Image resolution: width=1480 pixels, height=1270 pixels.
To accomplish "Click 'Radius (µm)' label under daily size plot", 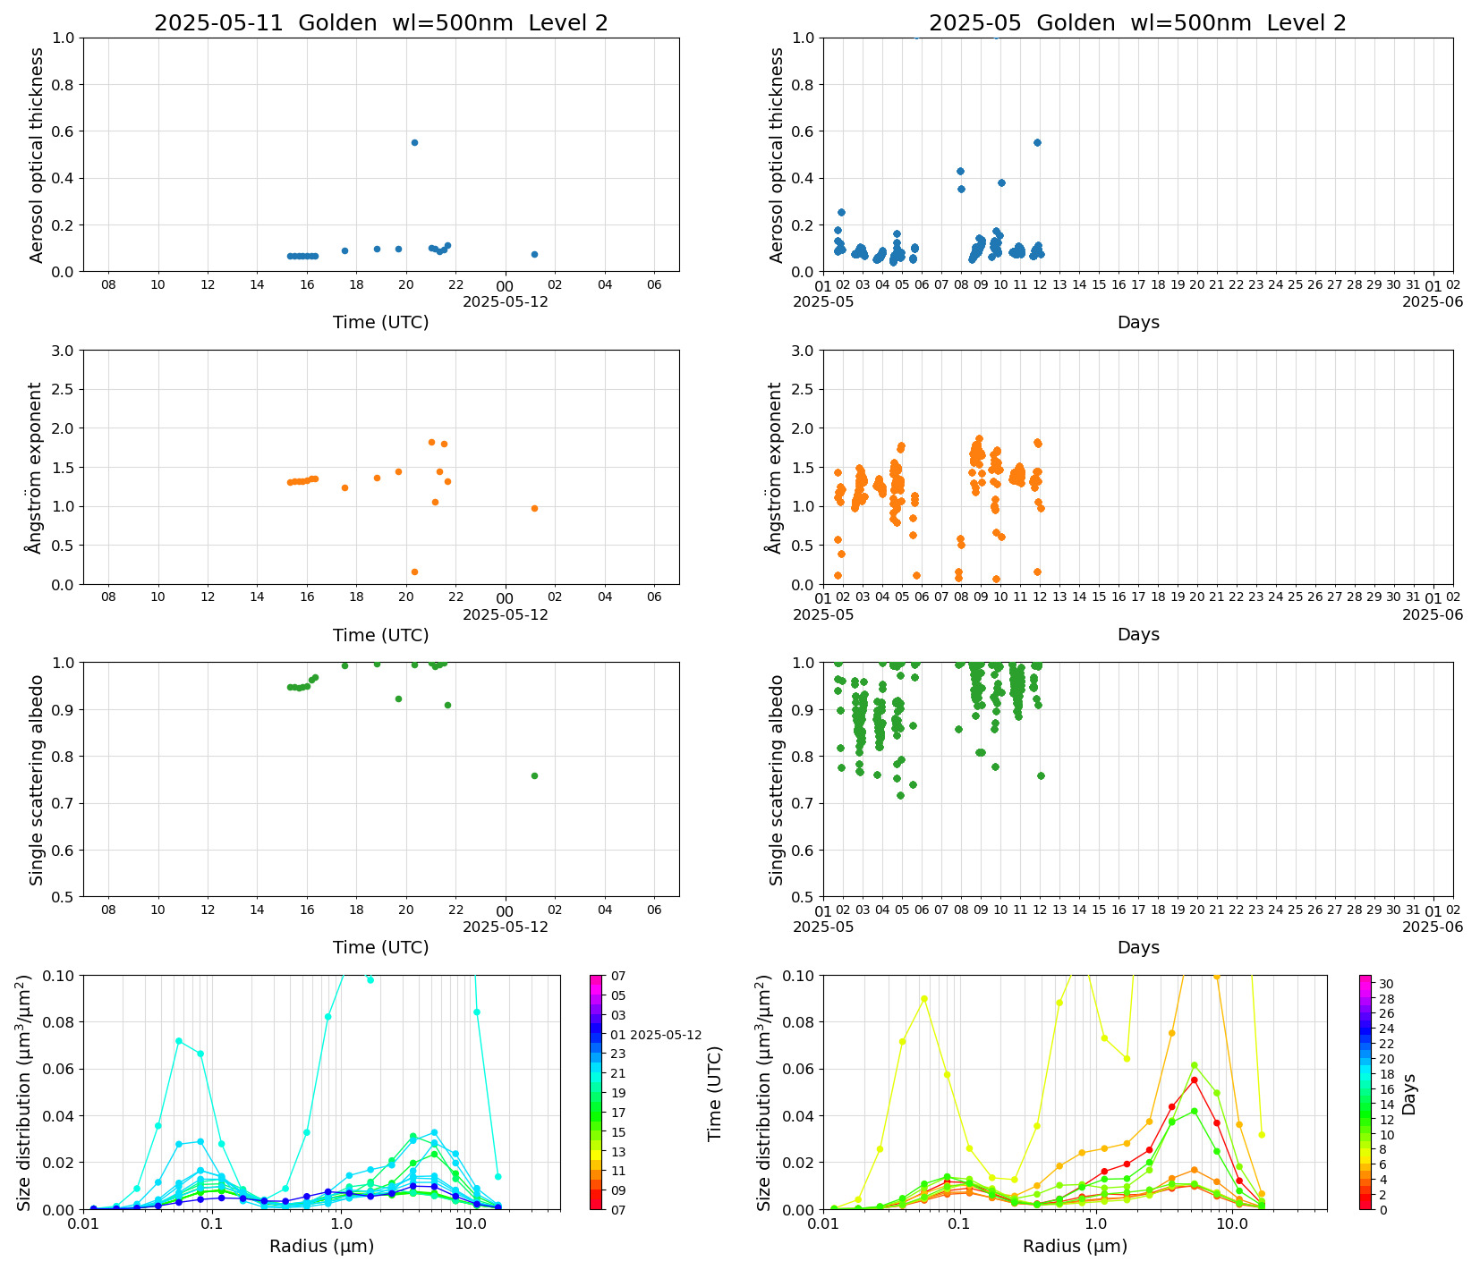I will [322, 1246].
